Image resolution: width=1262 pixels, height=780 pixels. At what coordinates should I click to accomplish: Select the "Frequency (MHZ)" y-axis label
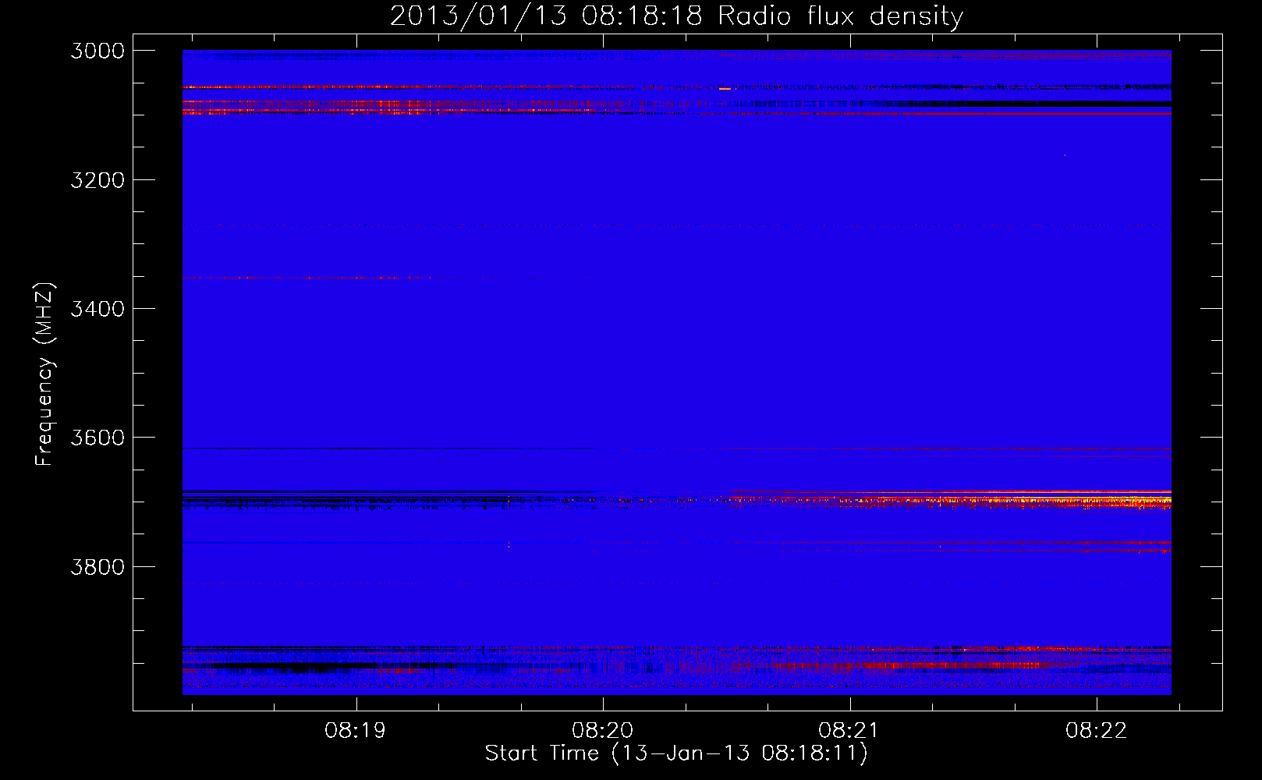pyautogui.click(x=45, y=374)
